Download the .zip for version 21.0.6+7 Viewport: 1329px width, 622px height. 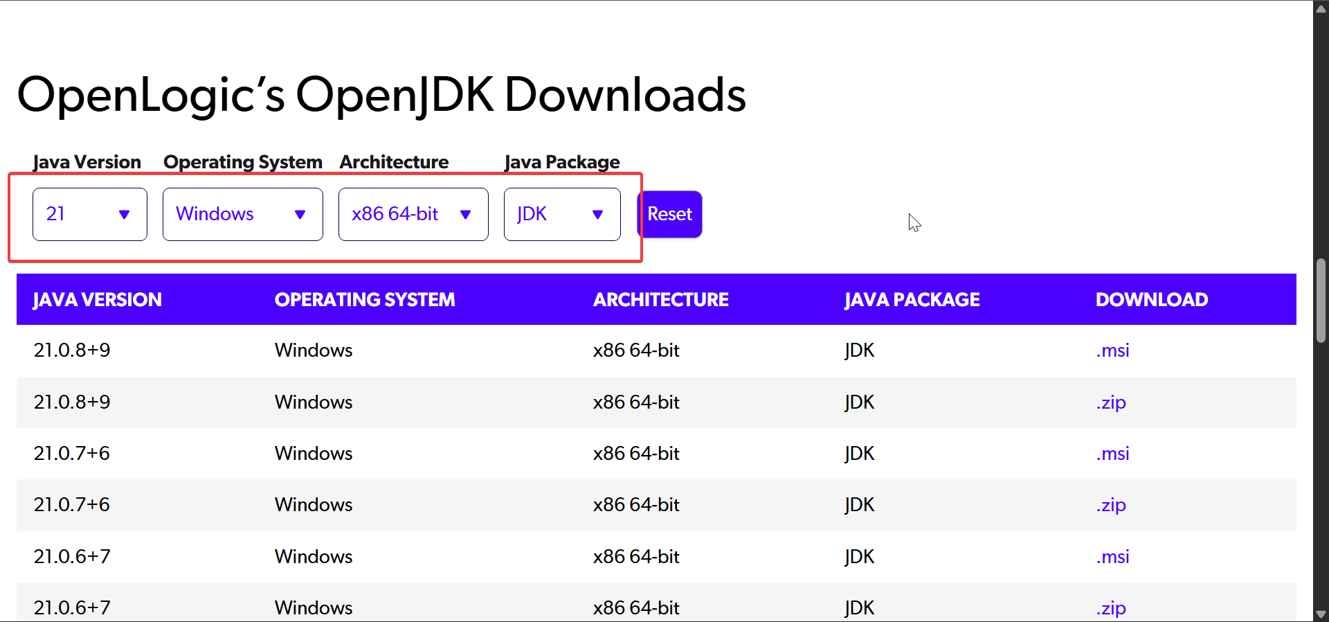pyautogui.click(x=1111, y=608)
